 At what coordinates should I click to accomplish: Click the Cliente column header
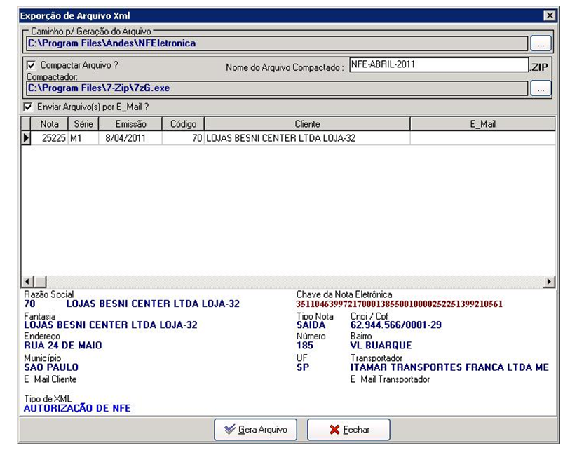click(307, 124)
